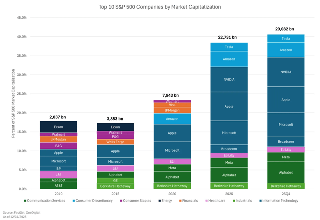The height and width of the screenshot is (220, 320).
Task: Click the Information Technology legend item
Action: click(280, 201)
